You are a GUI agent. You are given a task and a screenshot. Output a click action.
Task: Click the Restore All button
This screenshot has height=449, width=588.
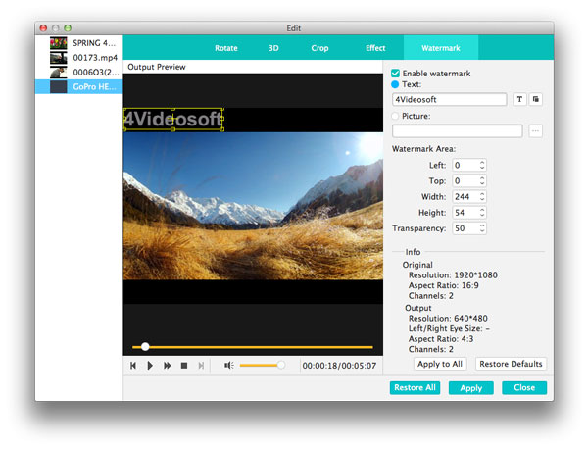coord(415,388)
